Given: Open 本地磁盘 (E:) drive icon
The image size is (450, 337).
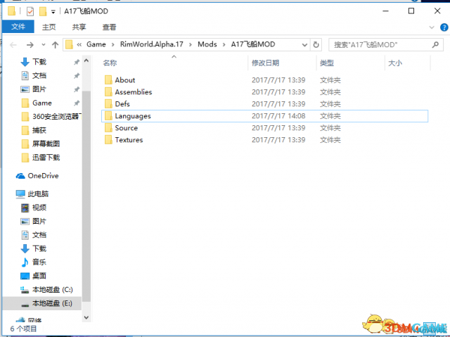Looking at the screenshot, I should point(25,304).
